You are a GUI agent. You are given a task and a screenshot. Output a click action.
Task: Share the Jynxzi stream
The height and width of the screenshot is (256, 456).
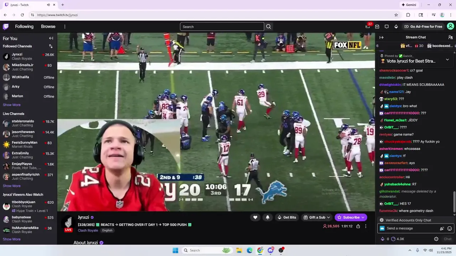coord(358,226)
